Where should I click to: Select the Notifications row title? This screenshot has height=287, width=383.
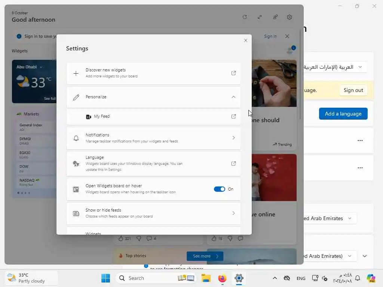[97, 135]
